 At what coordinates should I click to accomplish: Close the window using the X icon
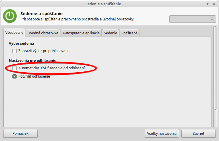[214, 4]
